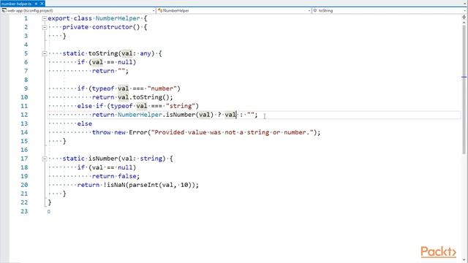Select the number-helper.ts editor tab
This screenshot has width=468, height=263.
[x=16, y=4]
